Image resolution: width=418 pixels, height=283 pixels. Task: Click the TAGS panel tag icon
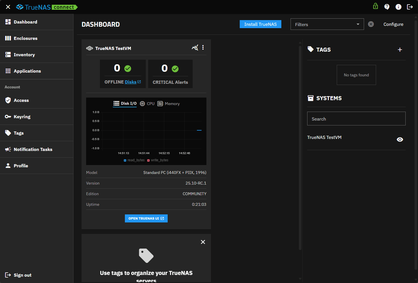tap(311, 49)
